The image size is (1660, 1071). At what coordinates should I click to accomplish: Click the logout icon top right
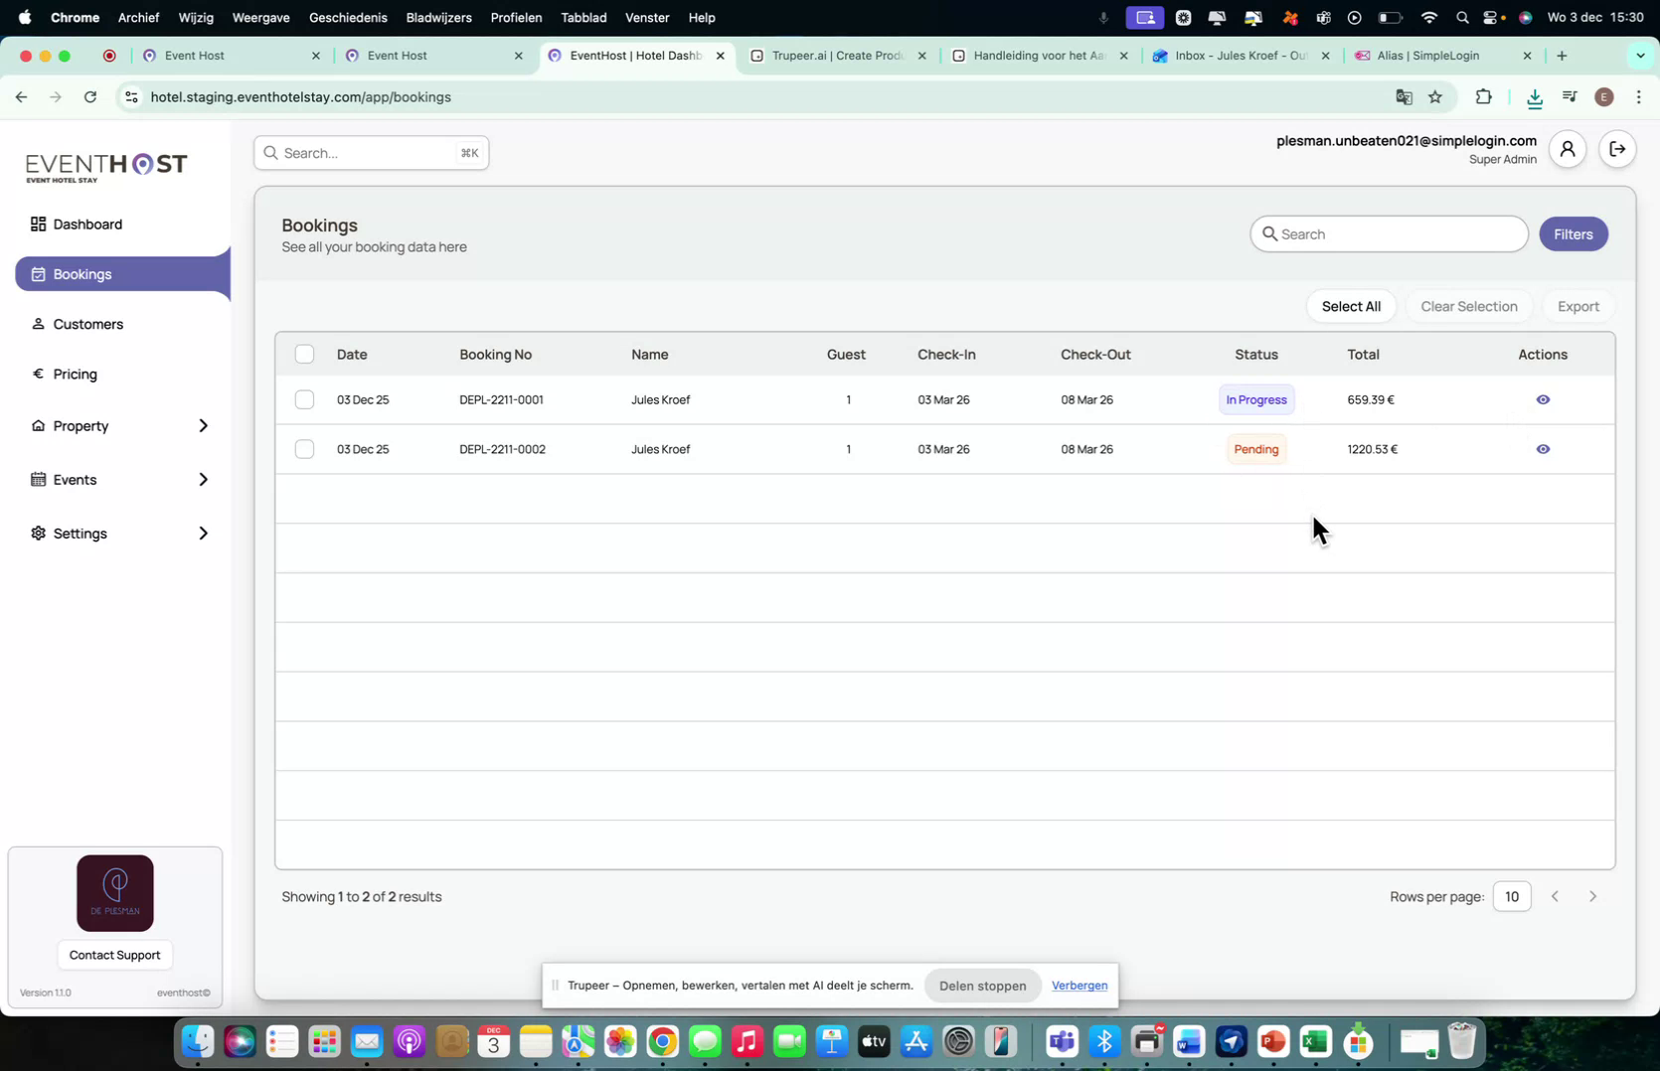pos(1616,148)
